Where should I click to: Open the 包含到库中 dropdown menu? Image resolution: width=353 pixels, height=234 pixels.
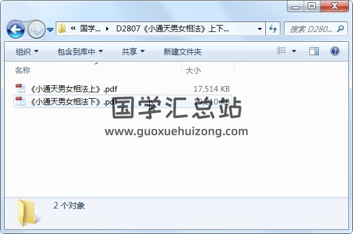(x=80, y=52)
